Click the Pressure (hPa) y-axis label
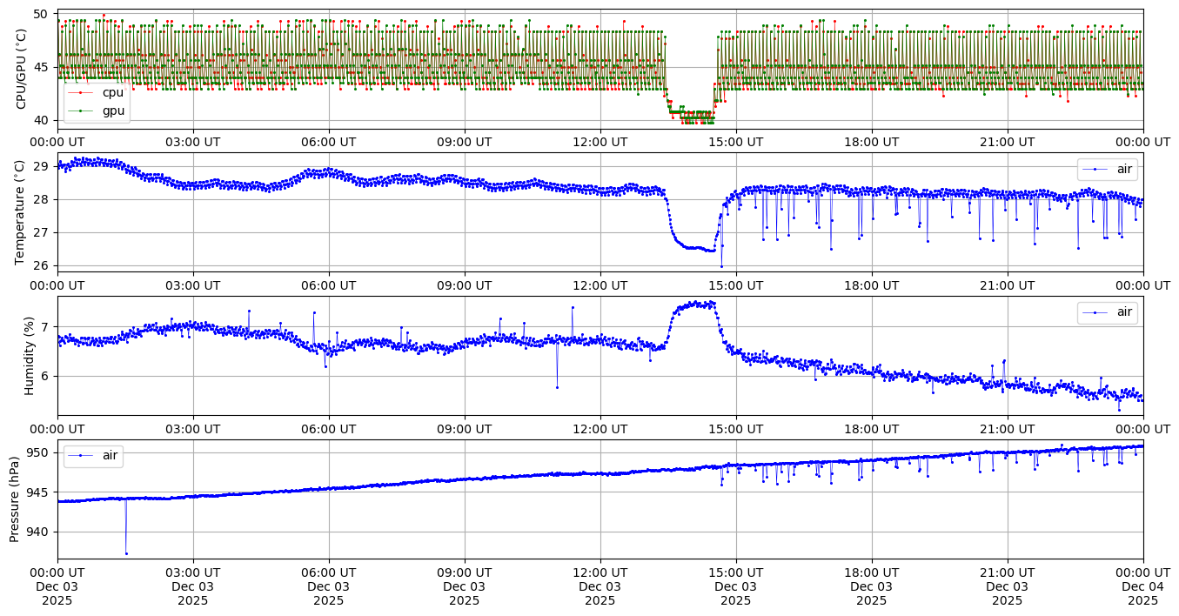This screenshot has width=1179, height=616. pyautogui.click(x=15, y=499)
